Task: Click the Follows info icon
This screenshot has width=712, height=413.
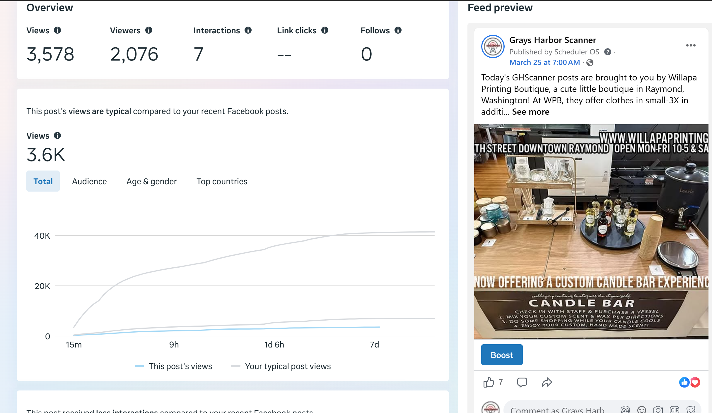Action: pyautogui.click(x=398, y=30)
